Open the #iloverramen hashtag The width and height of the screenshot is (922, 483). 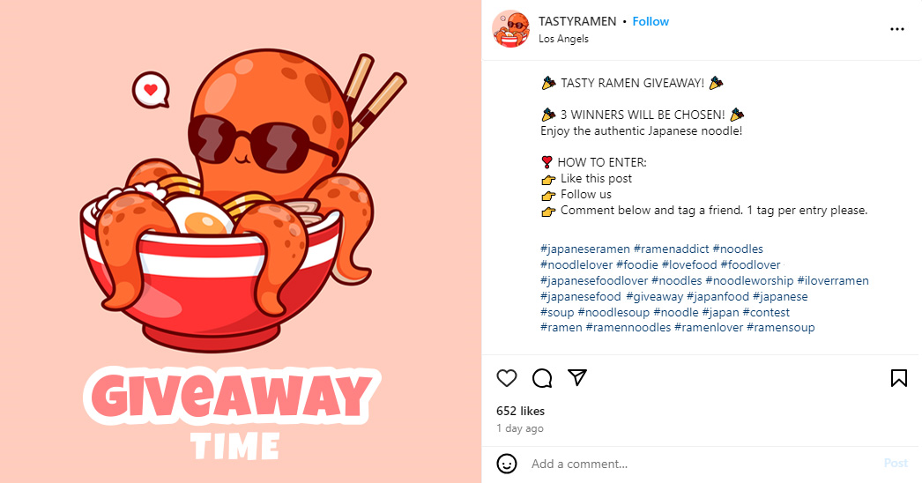pyautogui.click(x=833, y=280)
